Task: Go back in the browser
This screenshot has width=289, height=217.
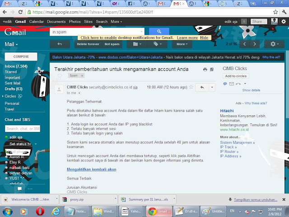Action: click(5, 12)
